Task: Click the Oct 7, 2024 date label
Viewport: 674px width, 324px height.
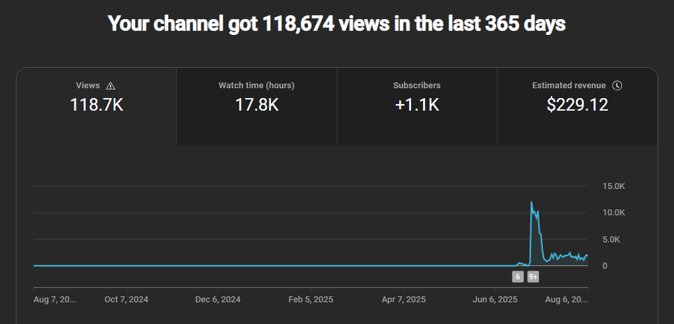Action: (126, 299)
